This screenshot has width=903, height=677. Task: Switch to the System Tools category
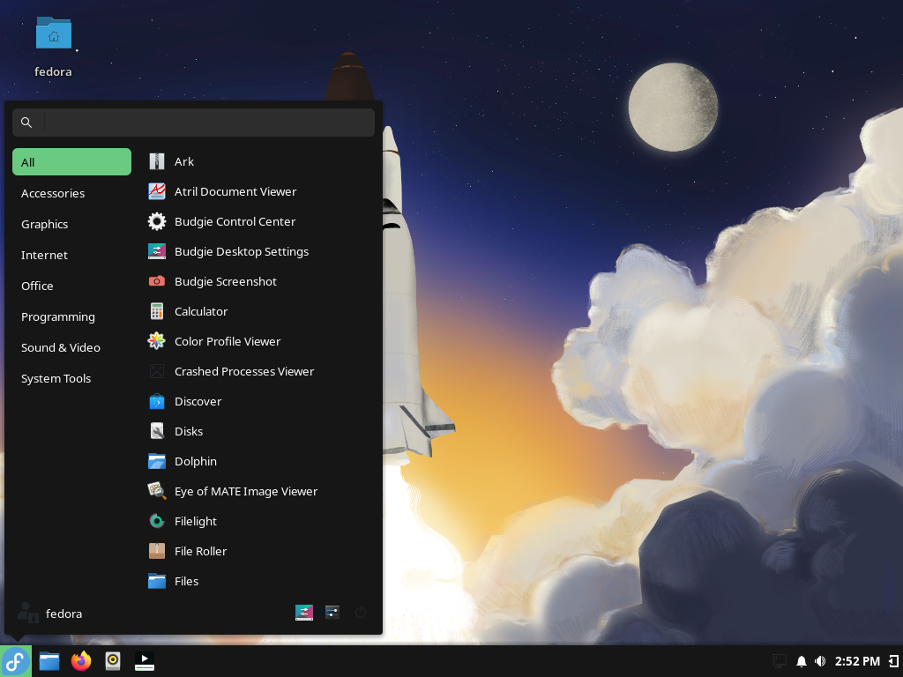[56, 378]
